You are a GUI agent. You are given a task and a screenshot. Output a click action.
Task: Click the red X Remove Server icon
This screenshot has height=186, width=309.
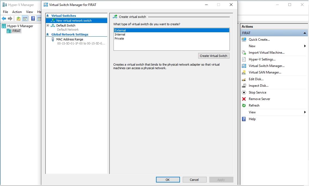click(x=244, y=99)
